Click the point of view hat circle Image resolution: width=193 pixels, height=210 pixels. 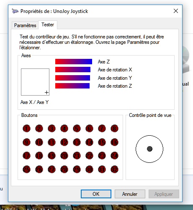click(149, 149)
